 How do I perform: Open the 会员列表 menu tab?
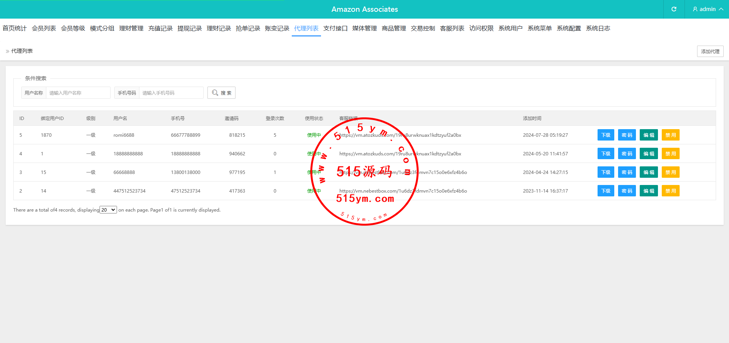click(44, 28)
